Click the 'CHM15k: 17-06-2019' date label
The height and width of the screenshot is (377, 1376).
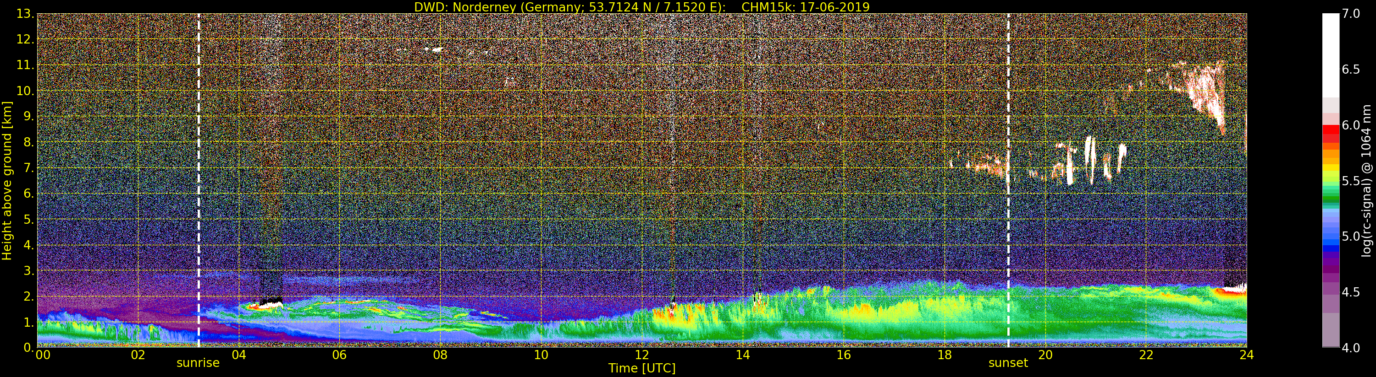pos(806,7)
